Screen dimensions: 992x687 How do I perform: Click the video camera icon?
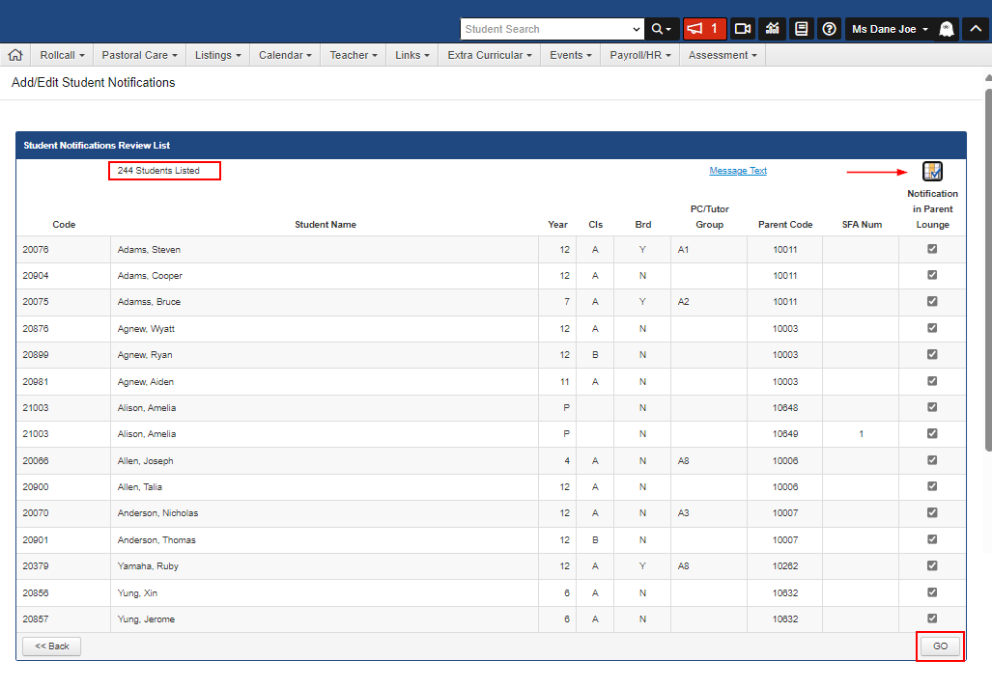tap(742, 29)
